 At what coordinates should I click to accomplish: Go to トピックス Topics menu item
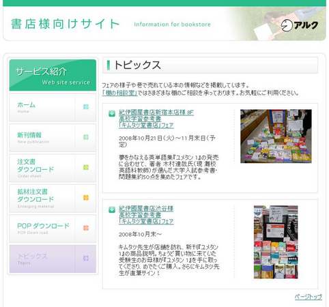point(53,259)
